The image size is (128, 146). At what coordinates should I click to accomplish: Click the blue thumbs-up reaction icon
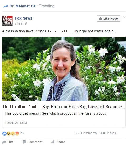pyautogui.click(x=4, y=133)
